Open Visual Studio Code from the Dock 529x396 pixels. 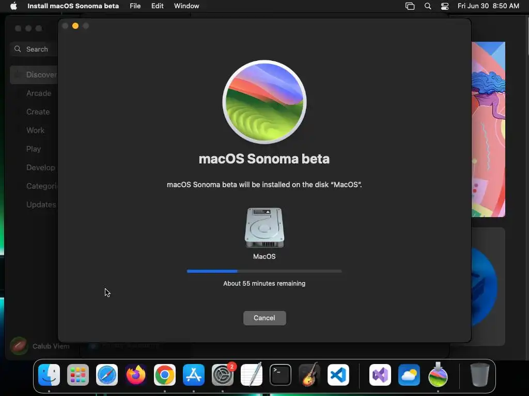(338, 375)
